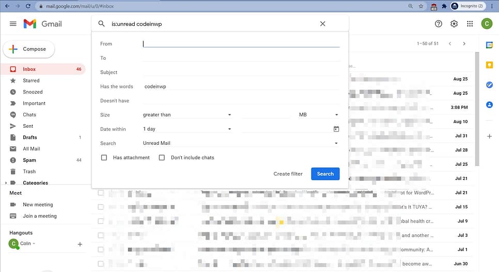Open the Google apps grid icon
This screenshot has width=499, height=272.
click(470, 24)
